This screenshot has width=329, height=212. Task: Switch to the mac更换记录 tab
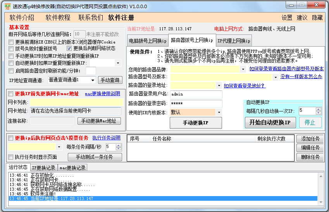[x=72, y=168]
